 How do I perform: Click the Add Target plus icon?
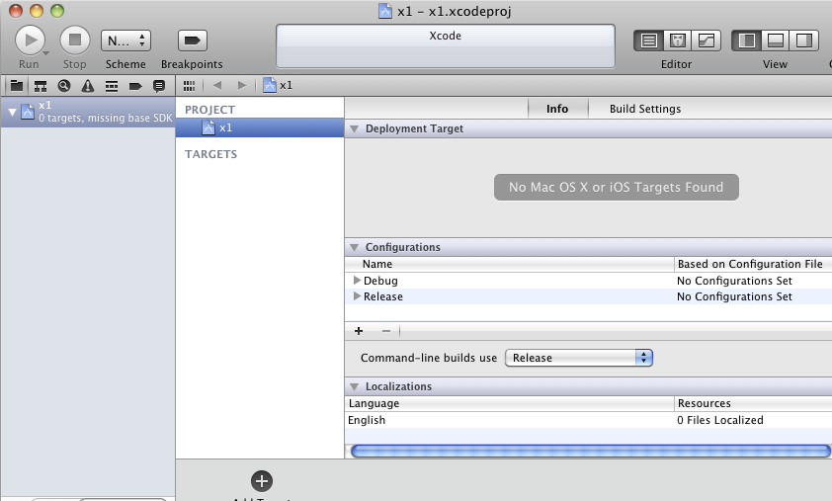pos(262,481)
